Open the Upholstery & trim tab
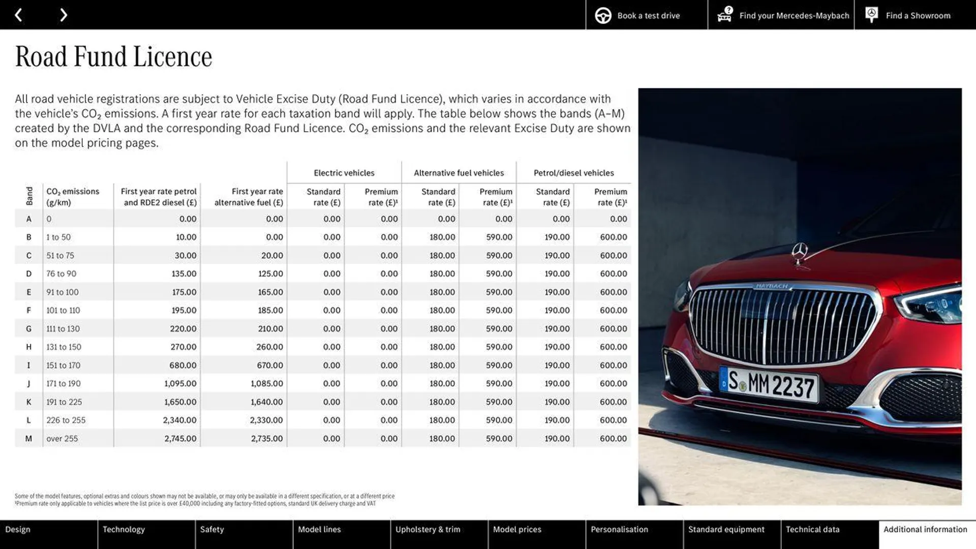 pos(439,534)
